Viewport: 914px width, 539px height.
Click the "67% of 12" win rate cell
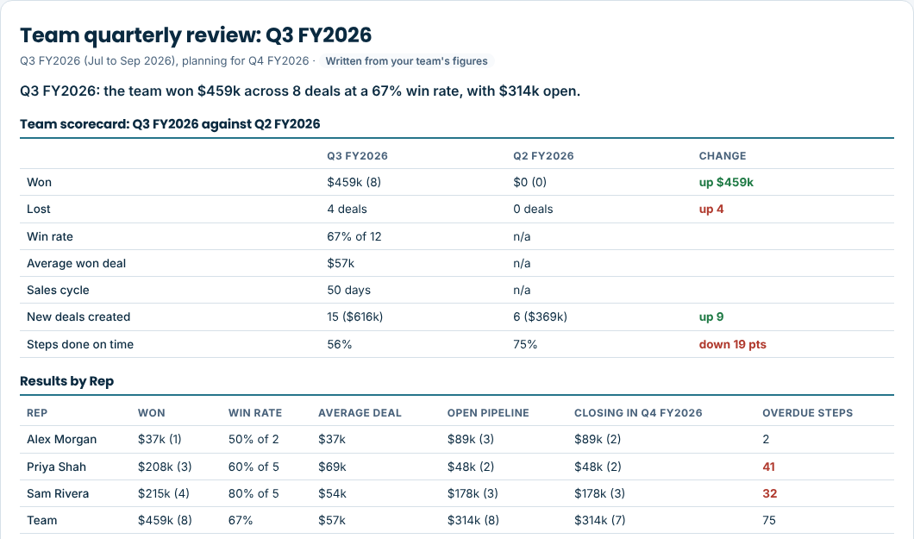pyautogui.click(x=354, y=236)
